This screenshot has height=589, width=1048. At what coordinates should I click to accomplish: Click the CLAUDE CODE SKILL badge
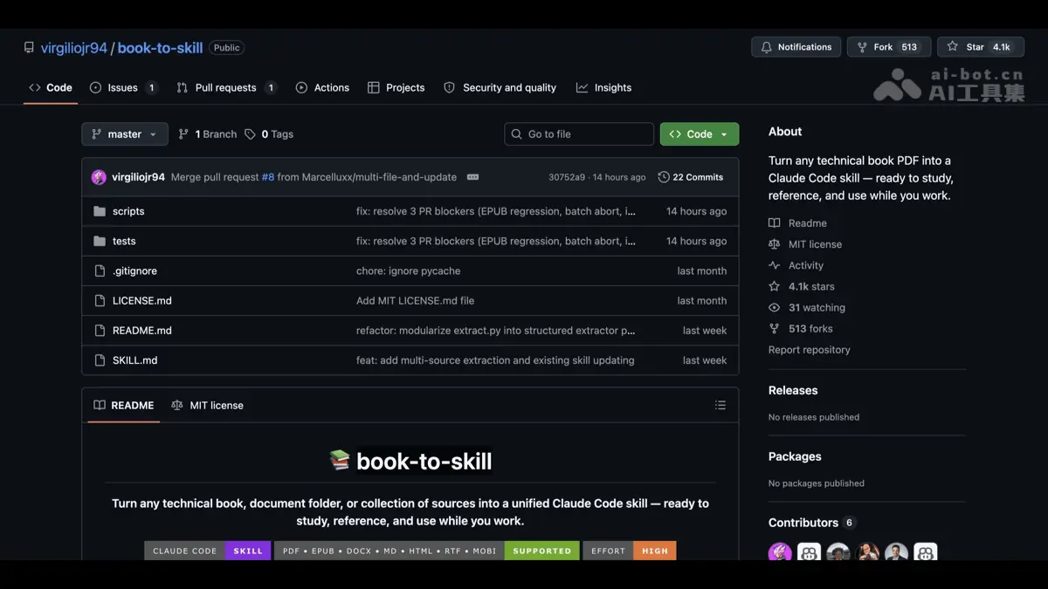click(209, 551)
